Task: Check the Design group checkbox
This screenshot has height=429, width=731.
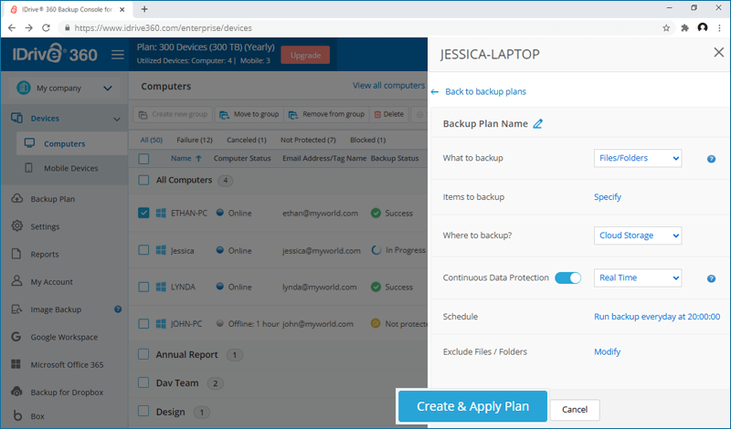Action: [x=143, y=412]
